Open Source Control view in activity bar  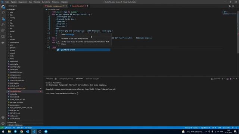click(x=3, y=19)
